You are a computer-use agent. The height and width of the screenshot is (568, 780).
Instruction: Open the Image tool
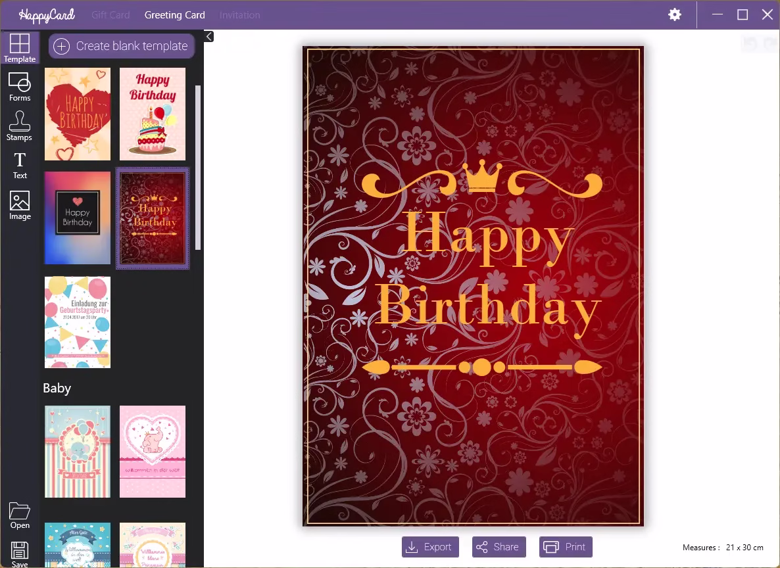(20, 205)
